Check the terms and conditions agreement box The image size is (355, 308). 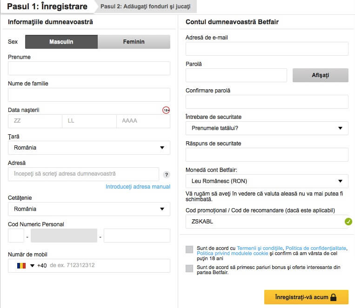(189, 249)
